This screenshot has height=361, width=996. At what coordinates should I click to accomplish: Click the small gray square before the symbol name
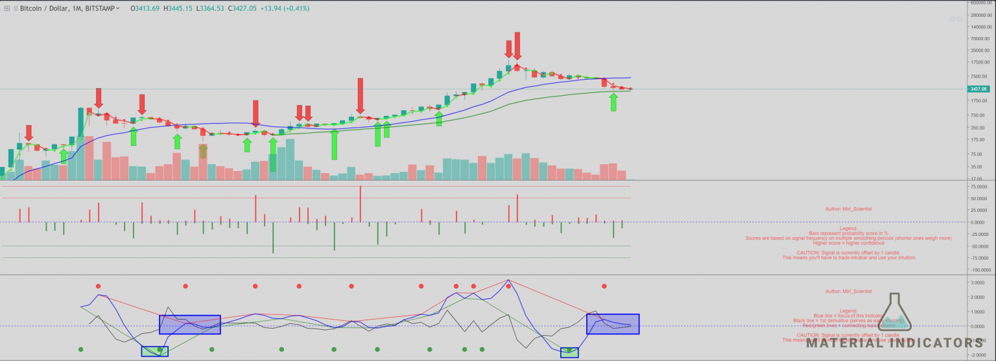point(16,8)
